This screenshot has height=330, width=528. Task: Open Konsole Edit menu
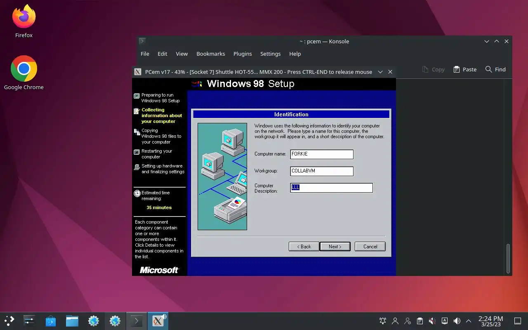tap(163, 54)
